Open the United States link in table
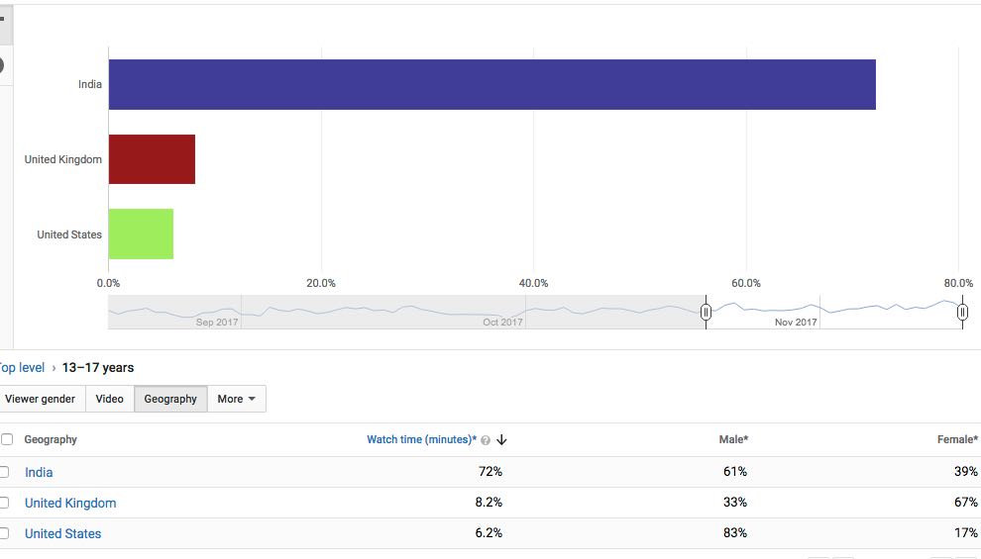The width and height of the screenshot is (981, 559). (x=62, y=533)
